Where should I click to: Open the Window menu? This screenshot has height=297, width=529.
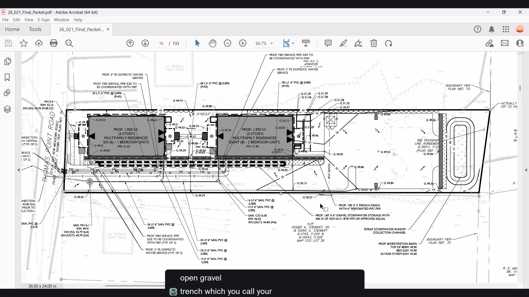(x=61, y=20)
